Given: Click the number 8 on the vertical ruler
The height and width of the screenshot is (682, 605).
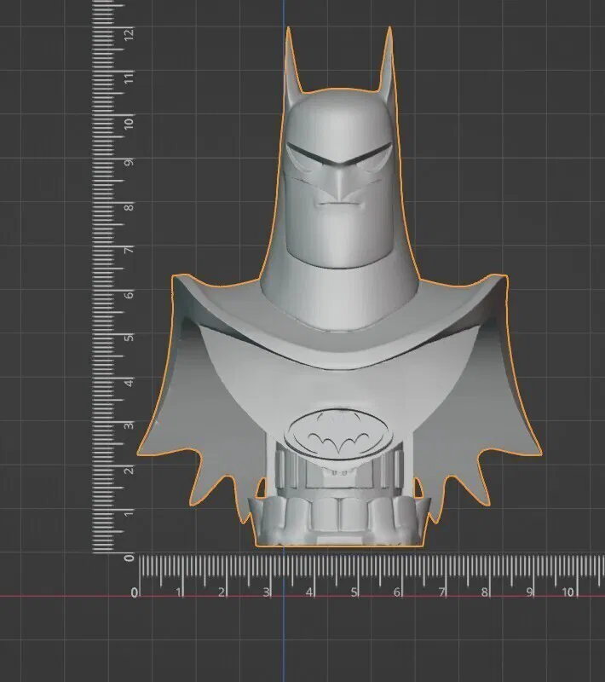Looking at the screenshot, I should coord(129,206).
